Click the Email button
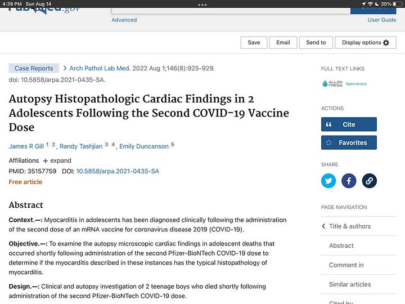This screenshot has height=304, width=405. [x=283, y=43]
